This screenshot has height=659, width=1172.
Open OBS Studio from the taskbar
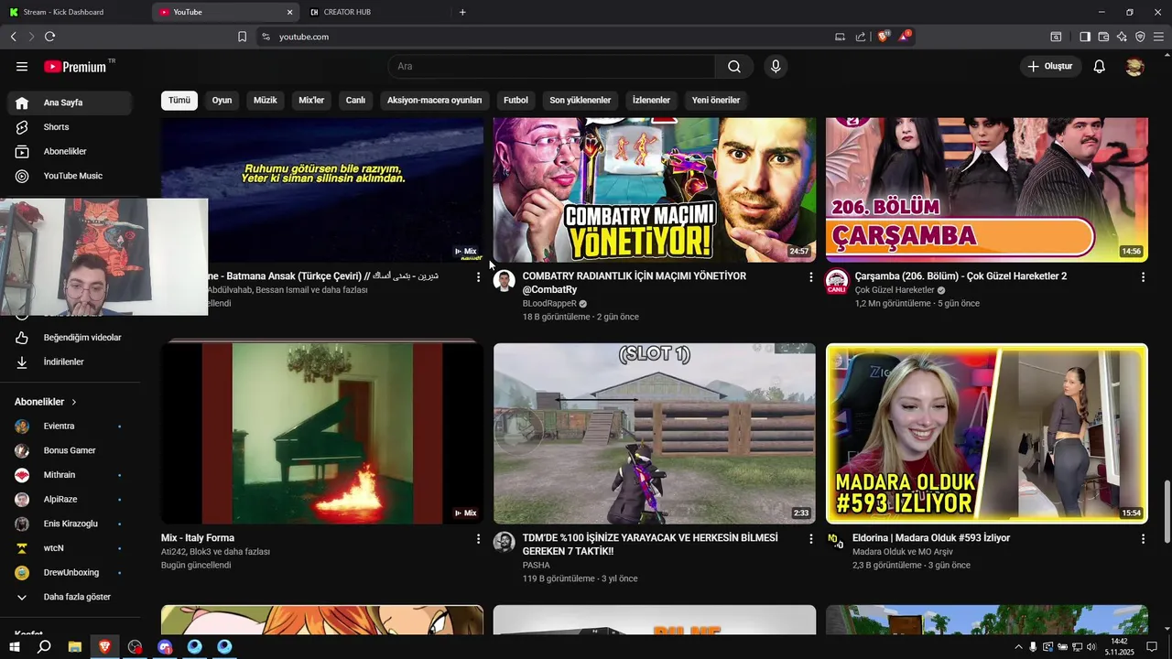tap(135, 647)
